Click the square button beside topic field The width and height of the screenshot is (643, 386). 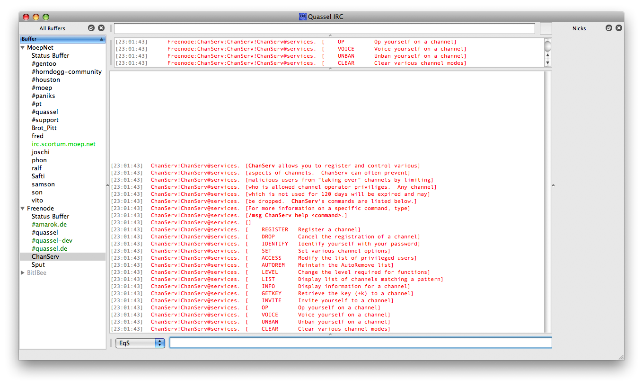tap(546, 28)
